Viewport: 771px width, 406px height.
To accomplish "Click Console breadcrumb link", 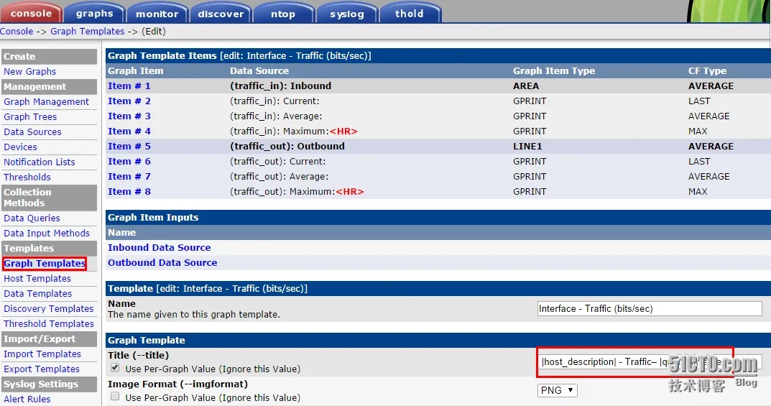I will tap(17, 31).
